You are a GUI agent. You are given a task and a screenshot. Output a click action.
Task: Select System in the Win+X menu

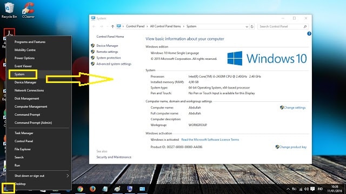tap(19, 74)
